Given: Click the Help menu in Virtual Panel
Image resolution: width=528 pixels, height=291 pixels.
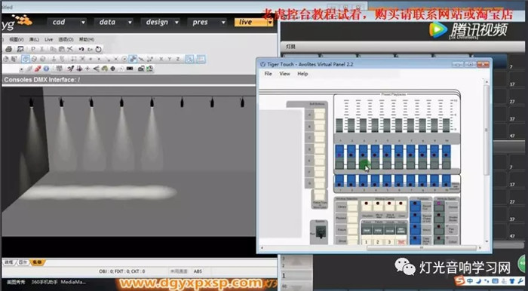Looking at the screenshot, I should (x=302, y=74).
